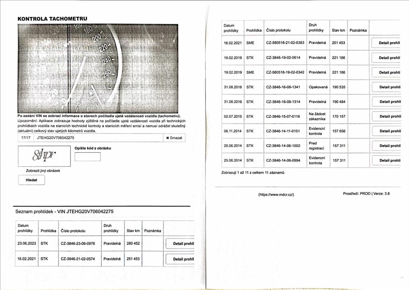Click the date 06.11.2014 in the table
The image size is (409, 290).
point(233,131)
